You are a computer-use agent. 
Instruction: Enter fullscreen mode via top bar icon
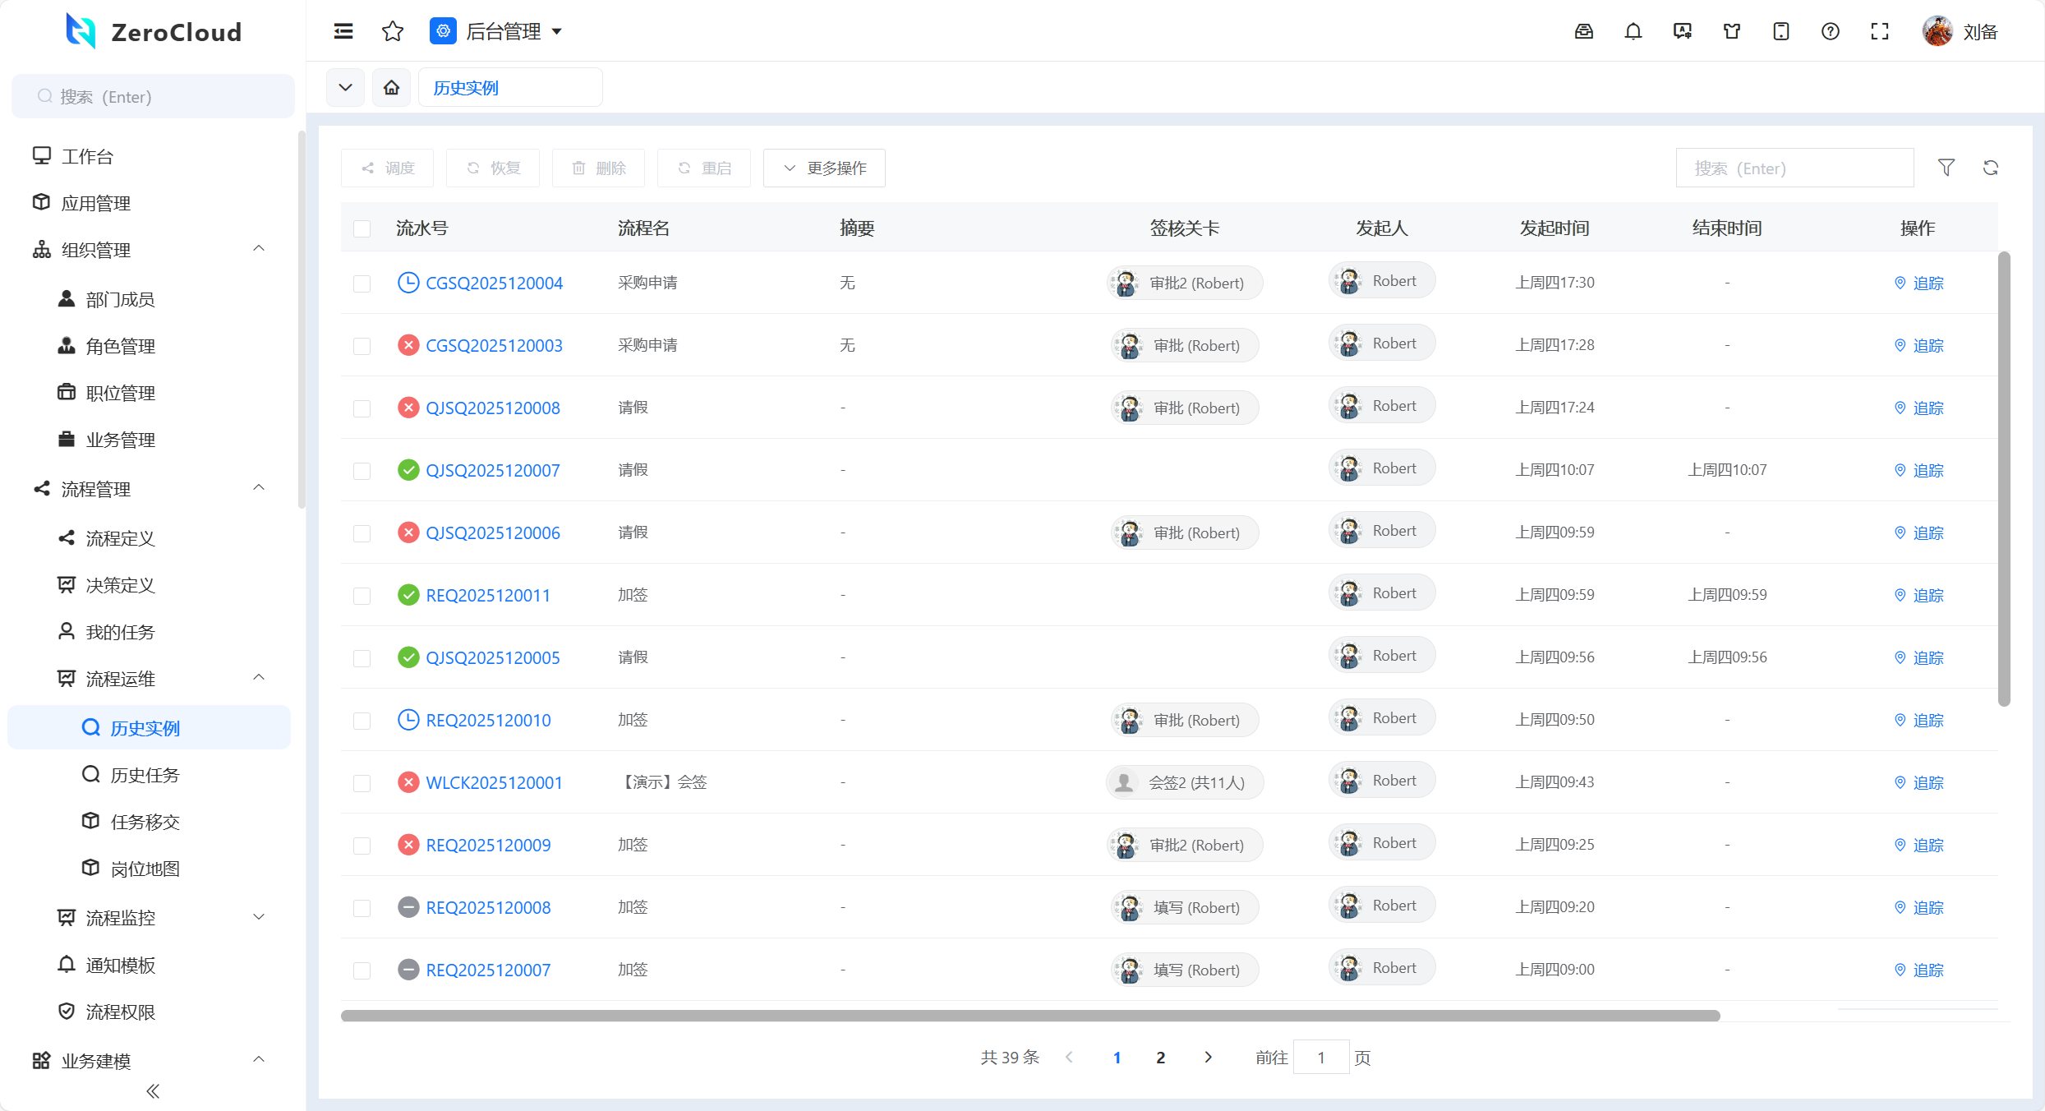(x=1880, y=31)
